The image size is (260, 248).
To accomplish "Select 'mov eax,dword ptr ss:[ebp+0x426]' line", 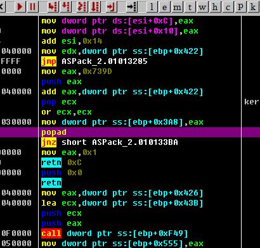I will coord(122,193).
